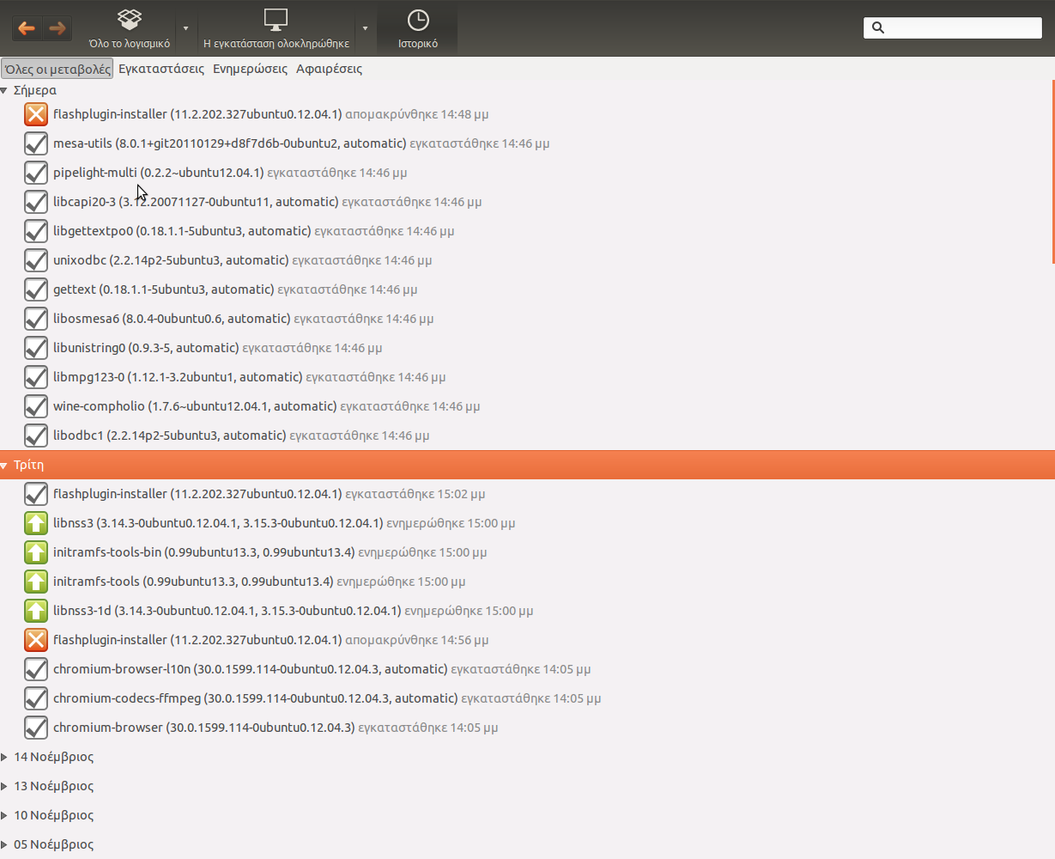Open the Όλο το λογισμικό section
The image size is (1055, 859).
tap(130, 28)
